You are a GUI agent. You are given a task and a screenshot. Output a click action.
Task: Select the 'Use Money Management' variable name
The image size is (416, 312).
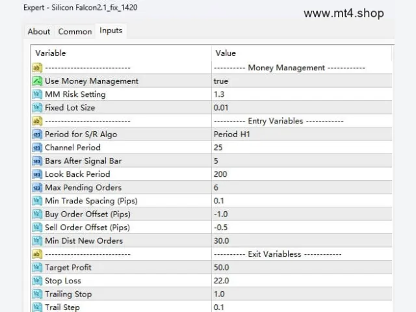pos(92,81)
